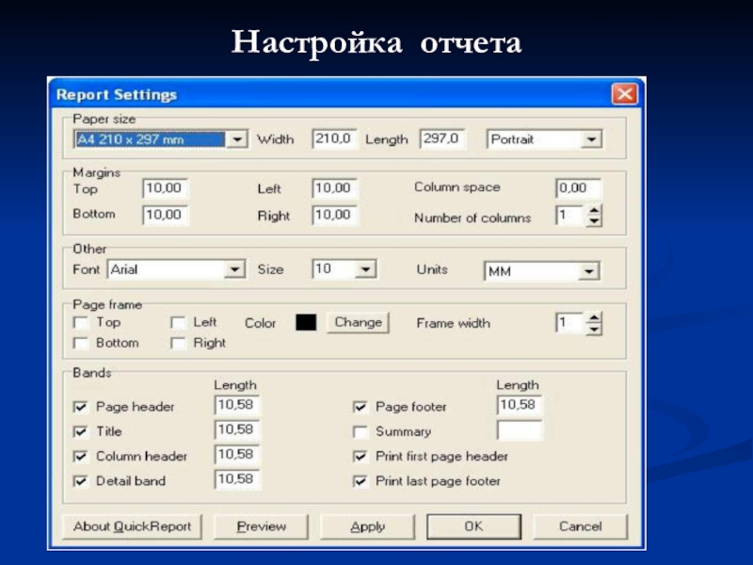Uncheck the Page header band checkbox
The width and height of the screenshot is (753, 565).
(81, 407)
